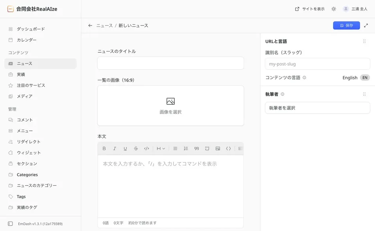Click サイトを表示 link
375x231 pixels.
(310, 9)
